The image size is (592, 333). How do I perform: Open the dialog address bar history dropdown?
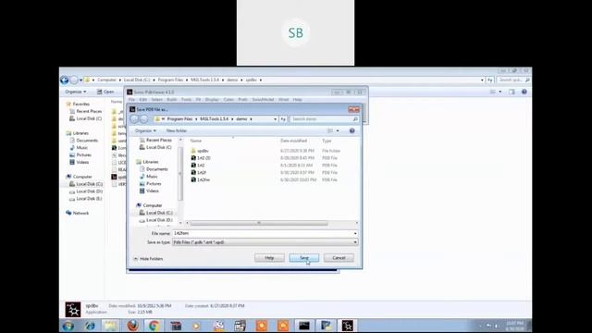(x=275, y=119)
